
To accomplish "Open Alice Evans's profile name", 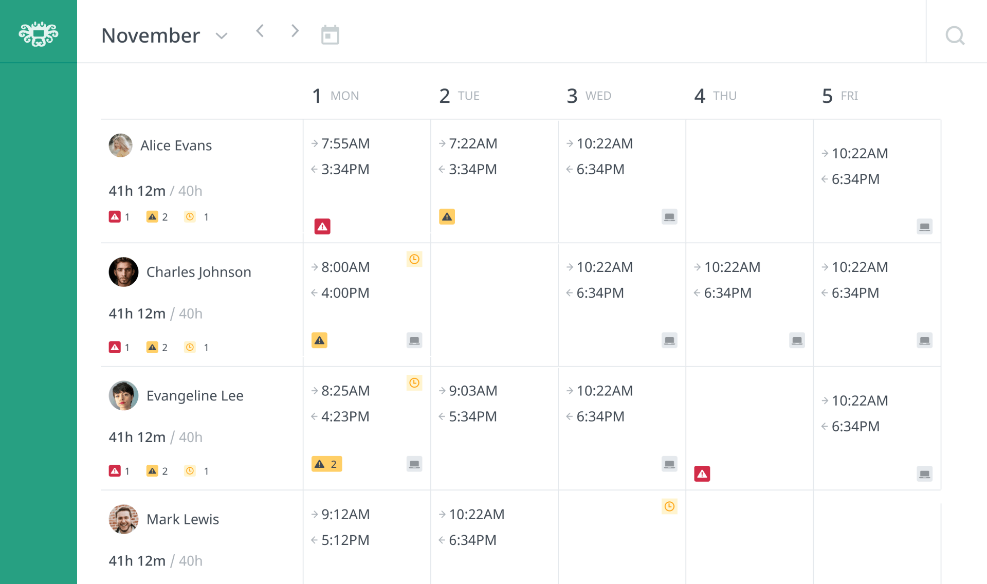I will click(x=176, y=145).
